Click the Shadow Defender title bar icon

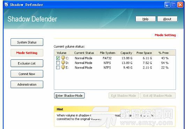point(6,5)
